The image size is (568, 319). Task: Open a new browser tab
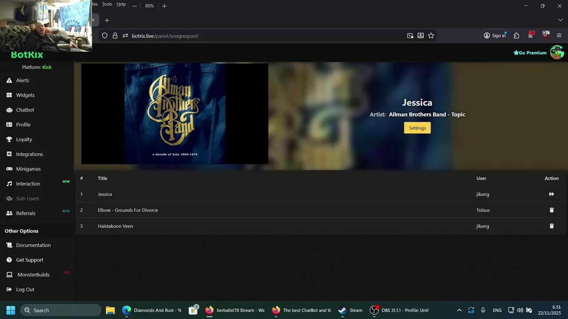(107, 20)
